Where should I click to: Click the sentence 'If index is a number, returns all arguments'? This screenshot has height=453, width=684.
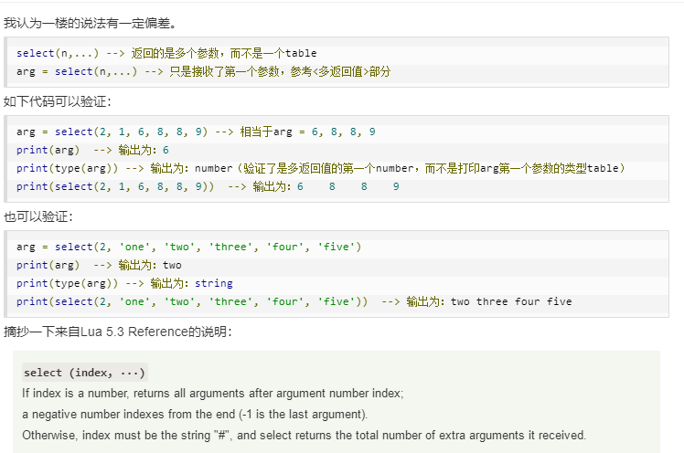click(213, 394)
